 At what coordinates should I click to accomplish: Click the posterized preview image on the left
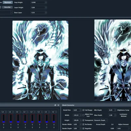point(40,60)
